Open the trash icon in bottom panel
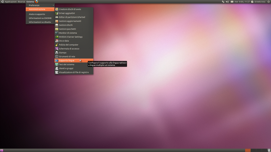This screenshot has height=152, width=271. (269, 150)
